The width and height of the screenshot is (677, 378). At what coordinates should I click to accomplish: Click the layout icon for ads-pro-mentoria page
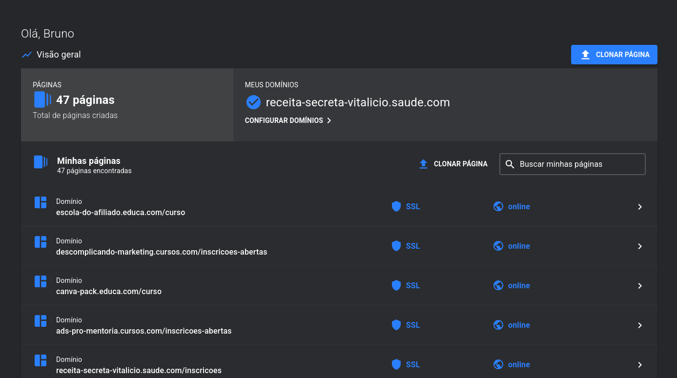(41, 321)
